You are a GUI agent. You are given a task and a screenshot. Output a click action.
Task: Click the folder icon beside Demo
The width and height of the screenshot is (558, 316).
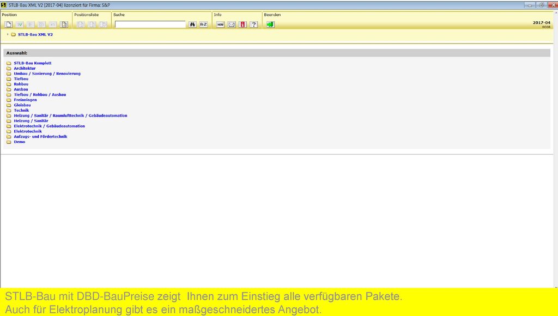click(9, 142)
